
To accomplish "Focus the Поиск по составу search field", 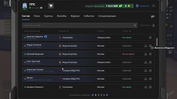I will click(80, 25).
